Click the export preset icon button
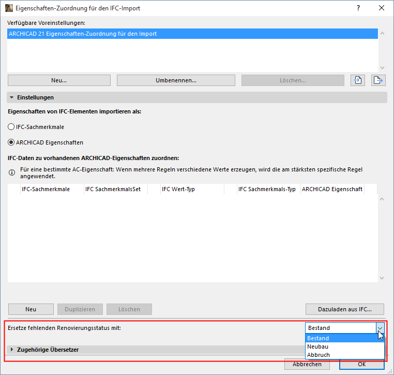The image size is (394, 375). click(378, 80)
